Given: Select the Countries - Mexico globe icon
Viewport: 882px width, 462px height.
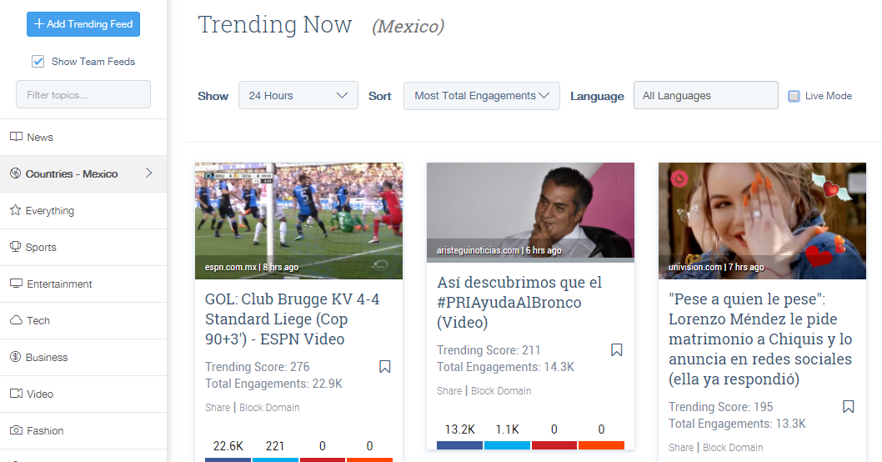Looking at the screenshot, I should pos(16,173).
